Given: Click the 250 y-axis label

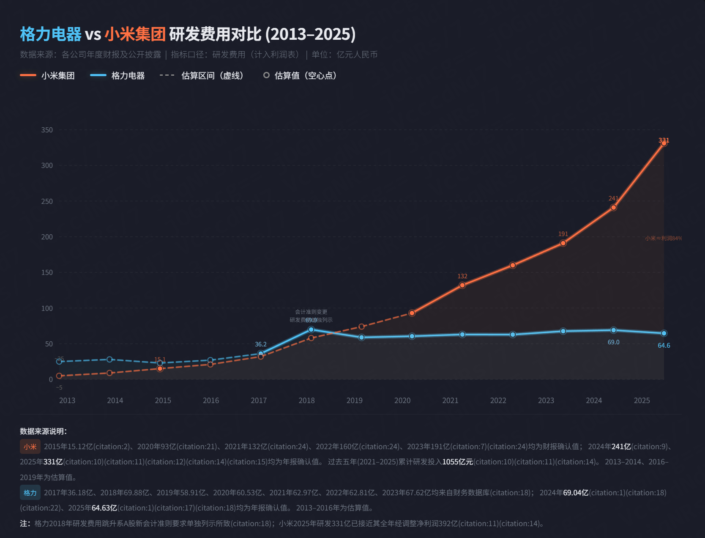Looking at the screenshot, I should (x=47, y=201).
